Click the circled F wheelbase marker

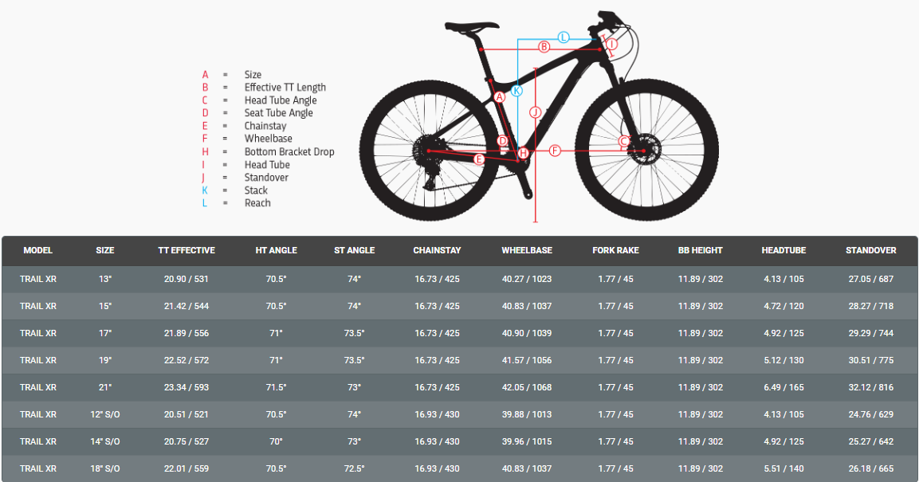pyautogui.click(x=555, y=150)
